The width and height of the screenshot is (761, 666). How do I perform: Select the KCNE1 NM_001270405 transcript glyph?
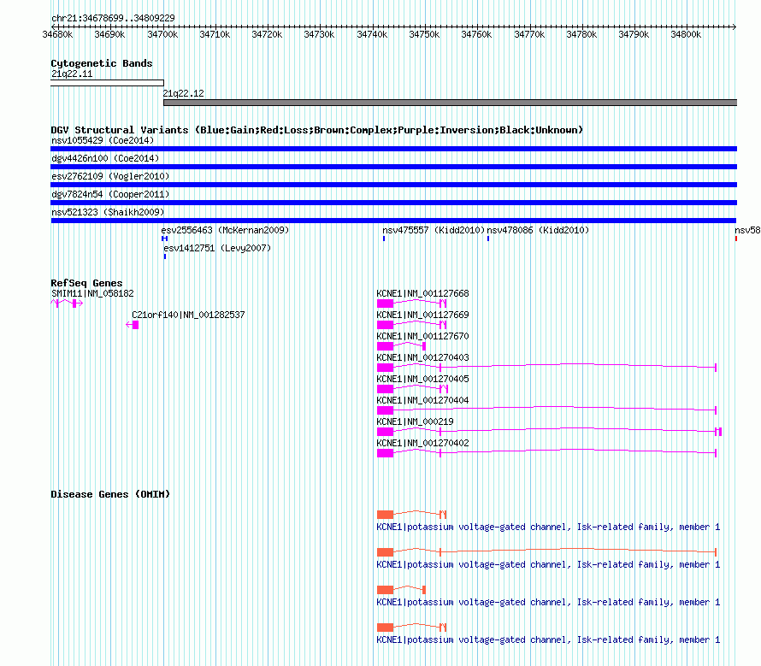coord(411,389)
